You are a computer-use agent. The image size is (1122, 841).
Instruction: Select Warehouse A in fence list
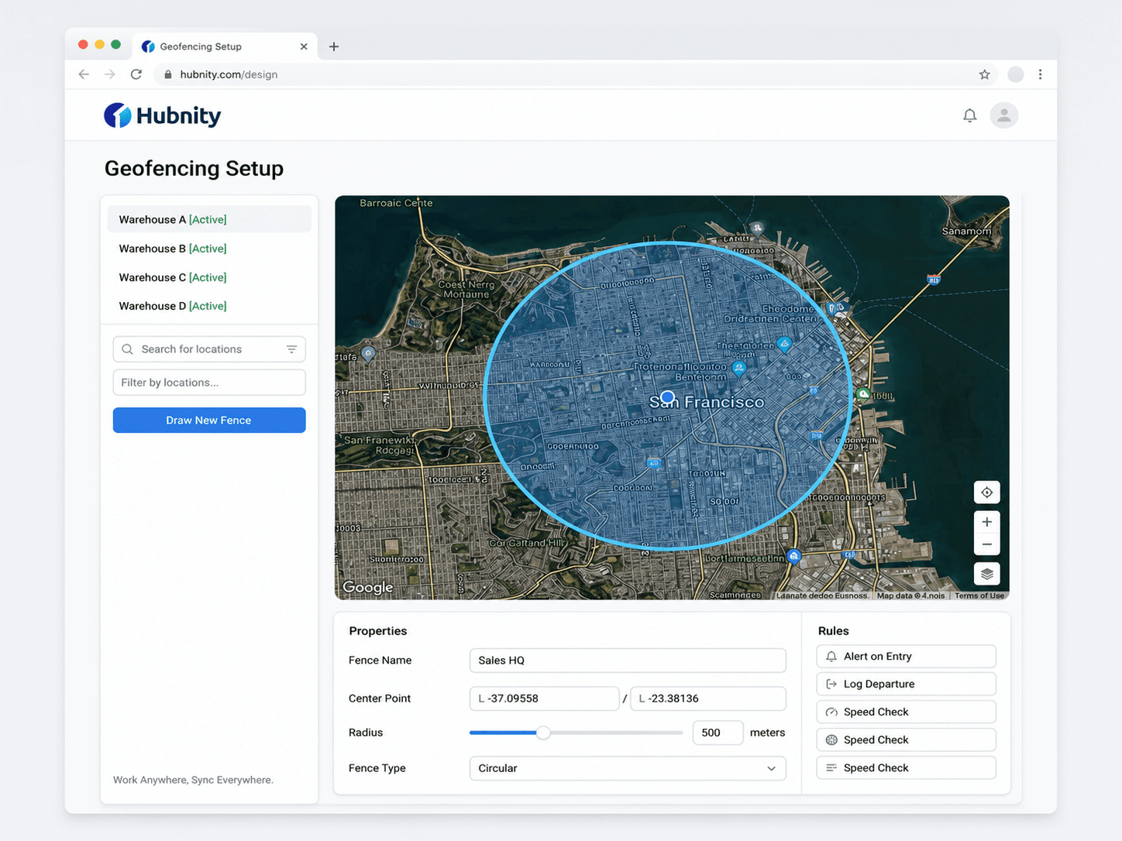click(209, 219)
